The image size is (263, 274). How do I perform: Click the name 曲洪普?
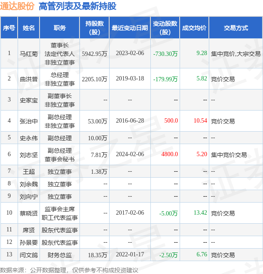pyautogui.click(x=29, y=79)
